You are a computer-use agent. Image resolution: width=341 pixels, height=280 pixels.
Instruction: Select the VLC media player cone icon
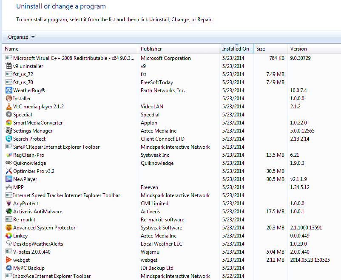tap(9, 107)
